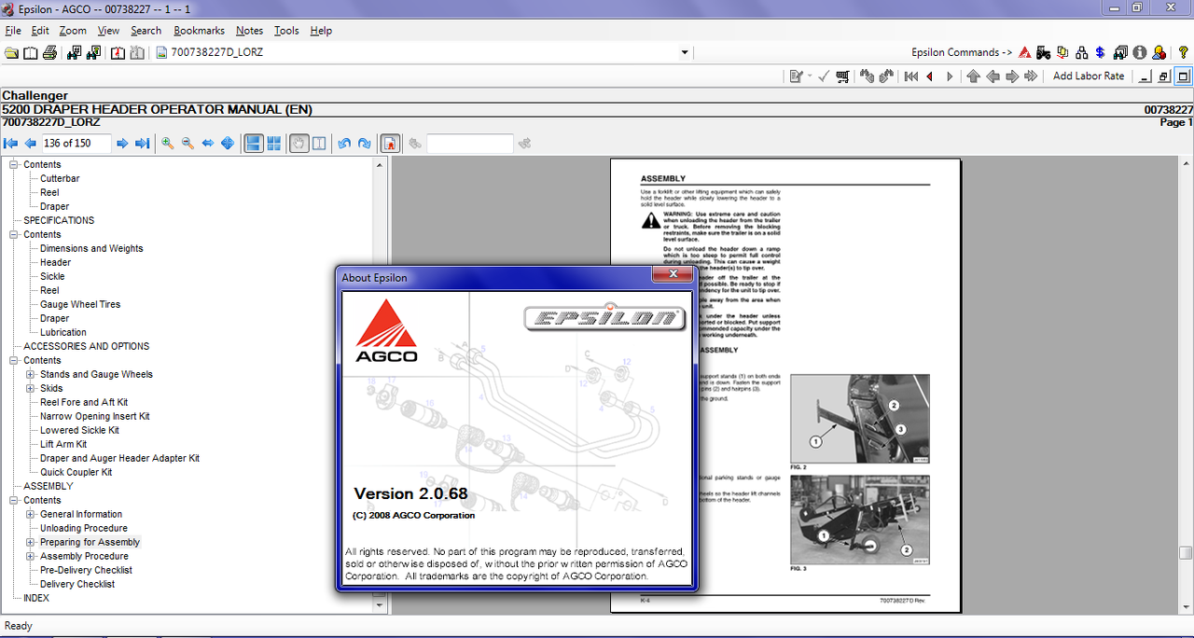
Task: Click the AGCO logo command icon
Action: (1024, 52)
